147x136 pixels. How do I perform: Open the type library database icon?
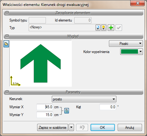pos(104,28)
